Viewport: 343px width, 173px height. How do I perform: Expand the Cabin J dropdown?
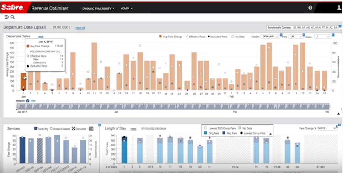click(x=322, y=37)
